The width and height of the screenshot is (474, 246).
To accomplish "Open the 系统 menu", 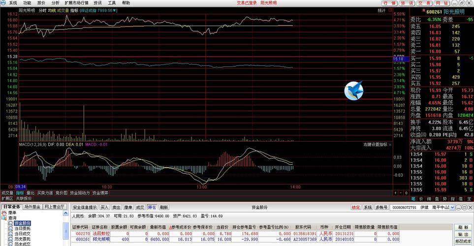I will pyautogui.click(x=13, y=3).
